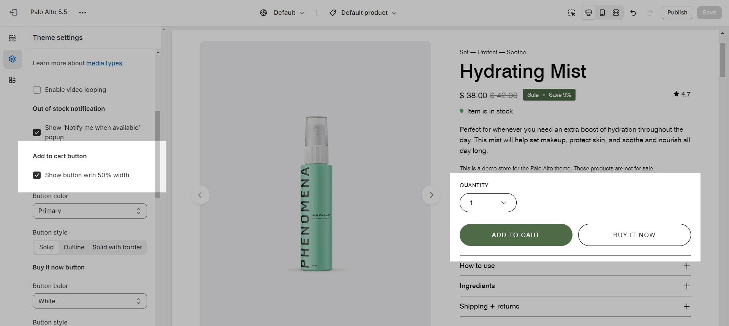Expand the Ingredients accordion
The width and height of the screenshot is (729, 326).
pyautogui.click(x=575, y=286)
